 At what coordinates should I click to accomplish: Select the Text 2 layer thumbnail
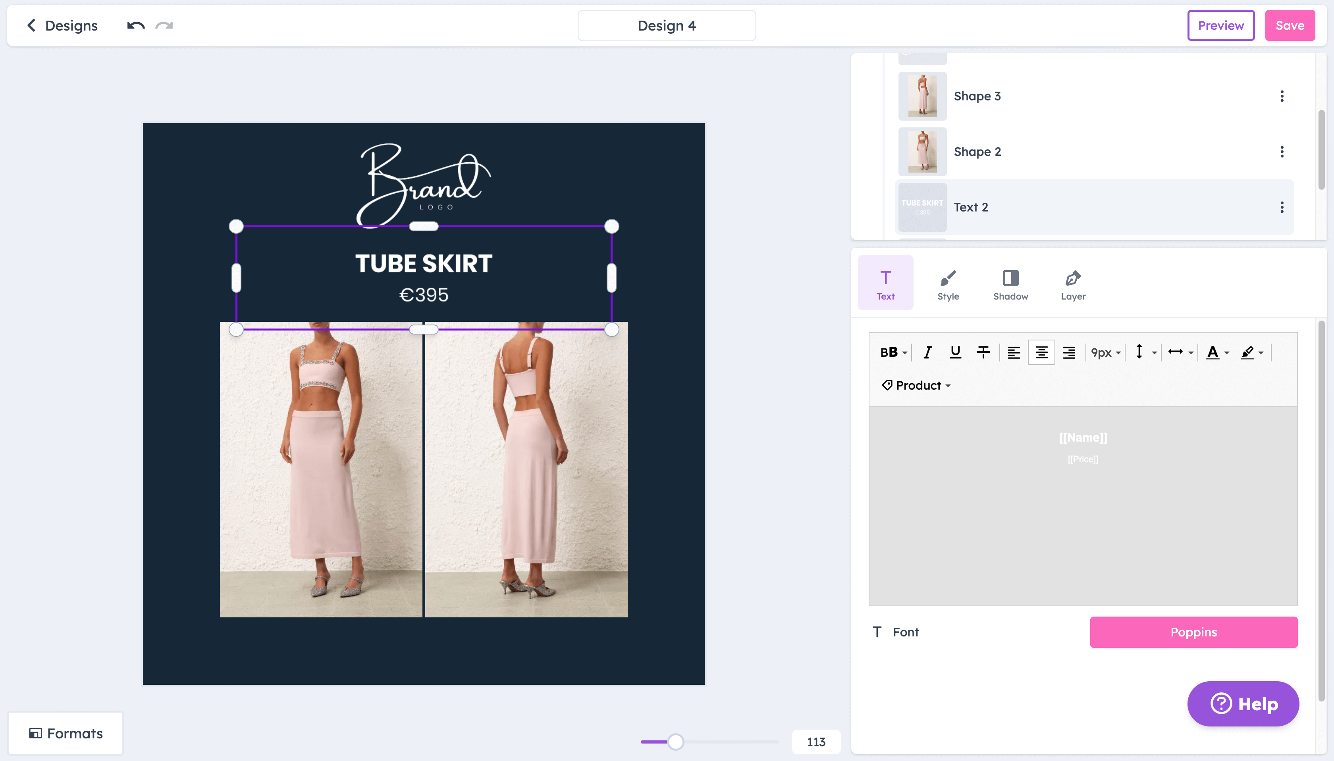[921, 207]
